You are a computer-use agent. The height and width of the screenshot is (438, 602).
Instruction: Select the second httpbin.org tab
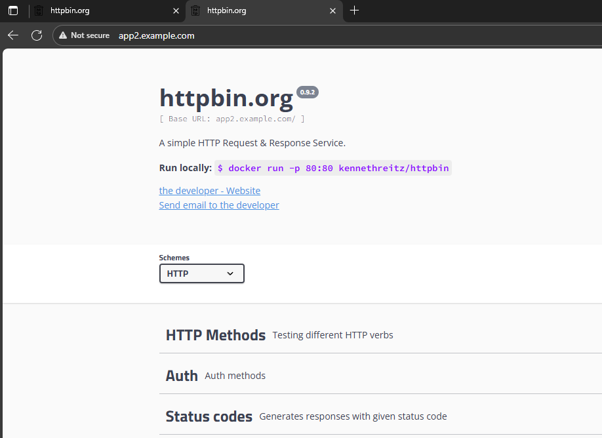(264, 10)
